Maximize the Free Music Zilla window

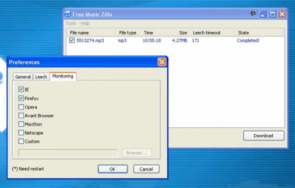(272, 14)
